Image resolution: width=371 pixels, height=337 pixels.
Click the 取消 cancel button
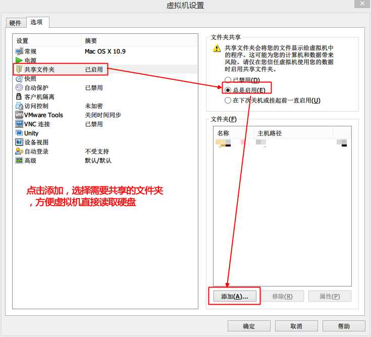(296, 326)
